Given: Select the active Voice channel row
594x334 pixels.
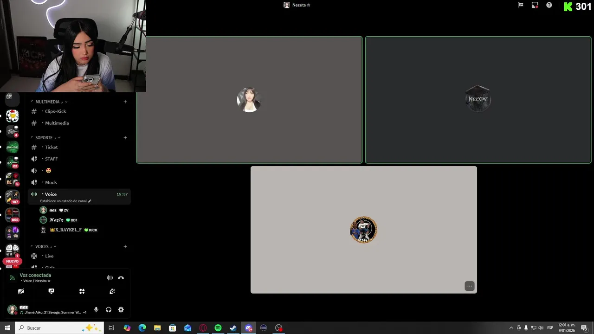Looking at the screenshot, I should tap(79, 197).
